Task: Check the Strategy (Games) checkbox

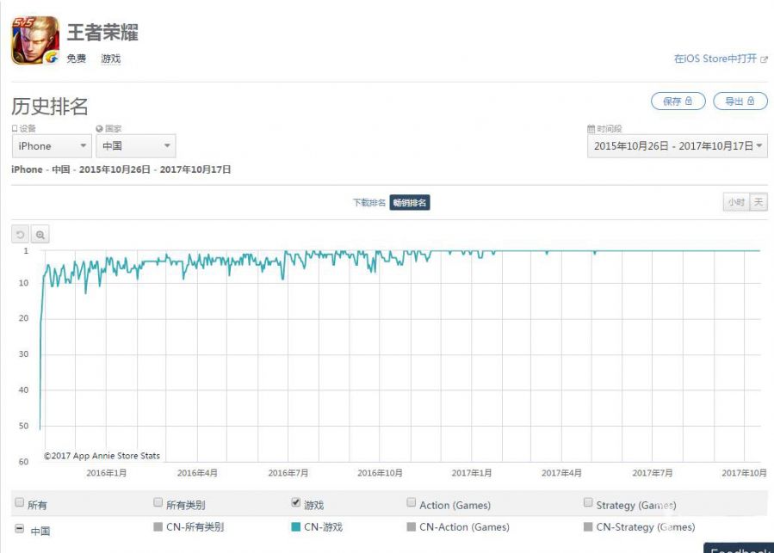Action: pyautogui.click(x=588, y=502)
